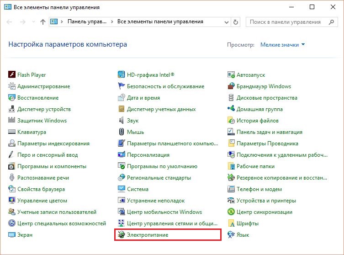
Task: Open the Система link
Action: 138,189
